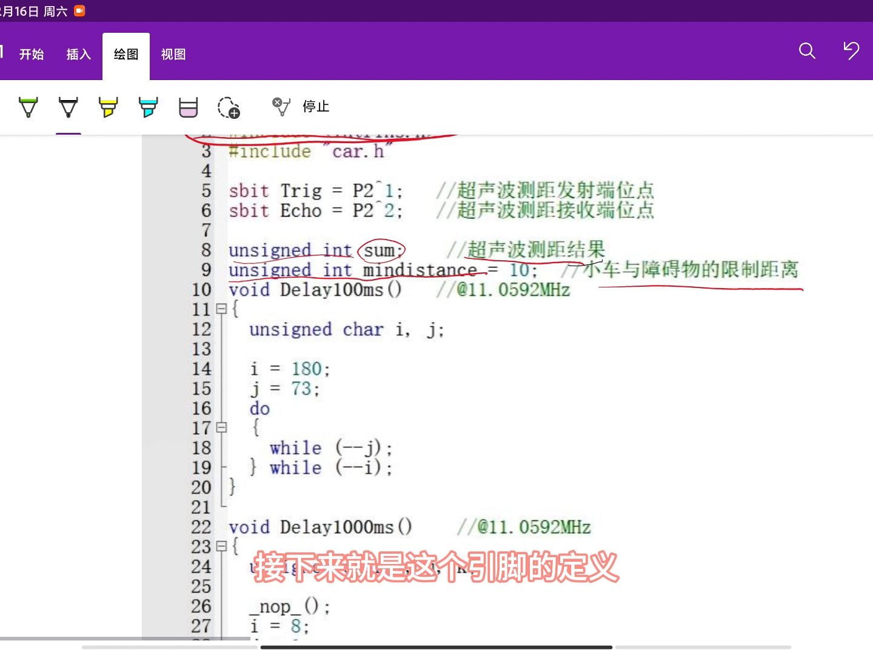Click 'void Delay100ms()' function declaration
This screenshot has height=655, width=873.
315,290
